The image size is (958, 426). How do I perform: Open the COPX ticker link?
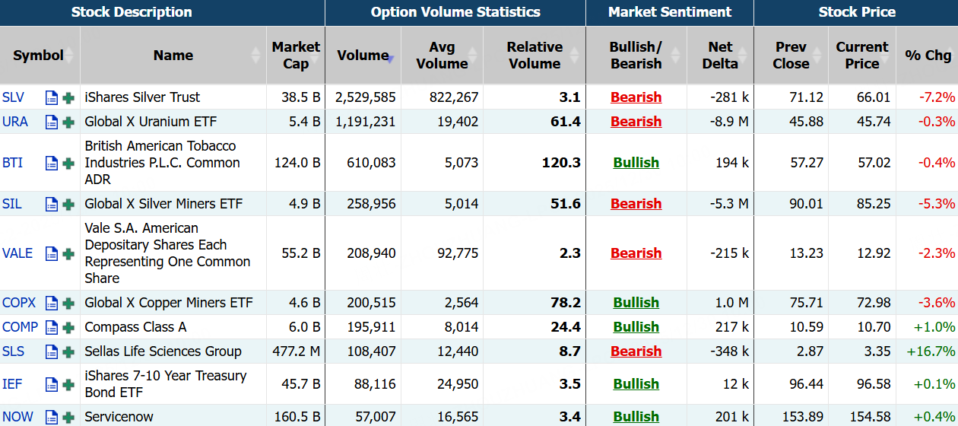tap(19, 303)
